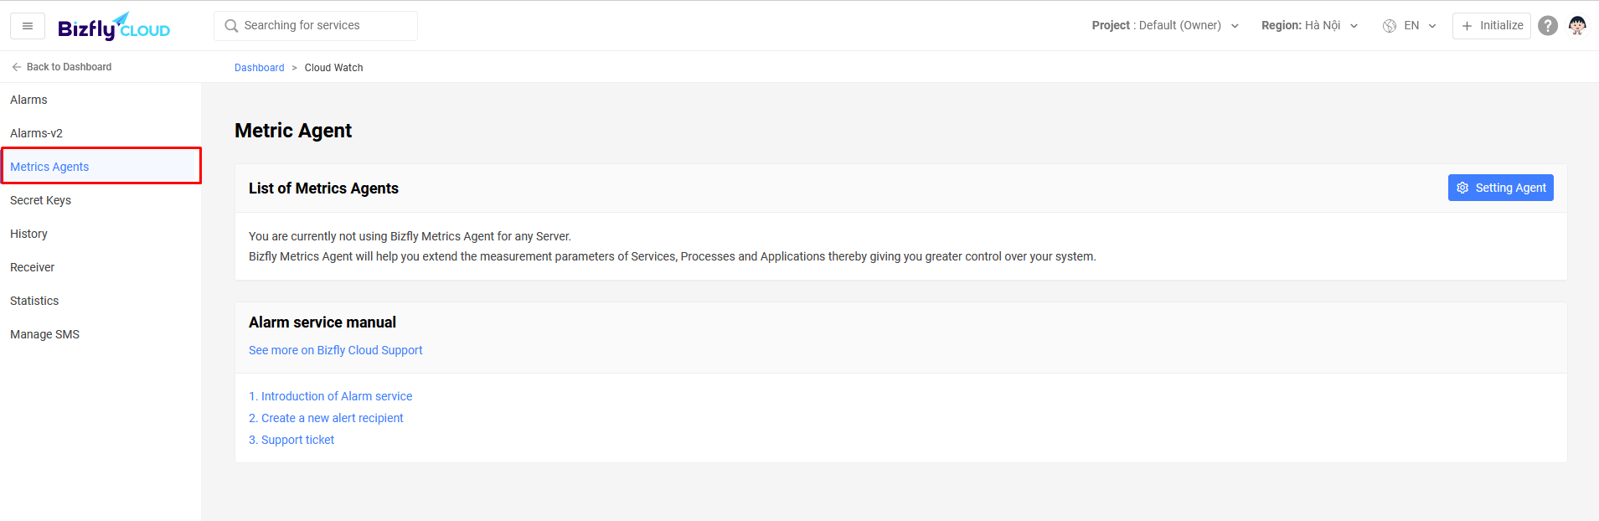Click the search magnifier icon

[231, 26]
